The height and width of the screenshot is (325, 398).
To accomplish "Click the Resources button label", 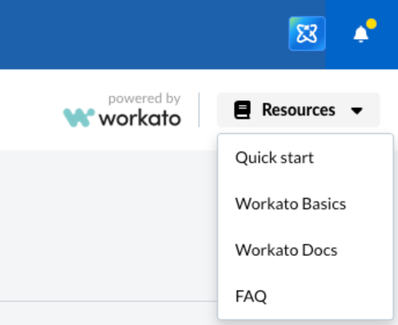I will [298, 110].
